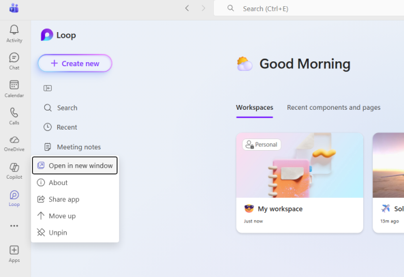Choose About from context menu
The height and width of the screenshot is (277, 404).
[75, 183]
